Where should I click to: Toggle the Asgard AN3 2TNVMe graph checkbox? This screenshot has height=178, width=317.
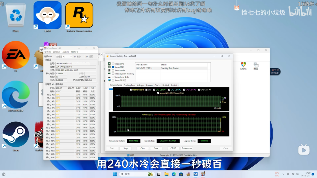(158, 93)
